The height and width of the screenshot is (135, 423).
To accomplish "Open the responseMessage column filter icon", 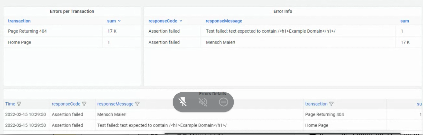I will (137, 104).
